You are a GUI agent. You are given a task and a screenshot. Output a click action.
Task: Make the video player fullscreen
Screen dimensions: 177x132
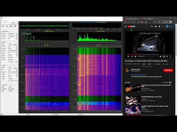(x=170, y=56)
